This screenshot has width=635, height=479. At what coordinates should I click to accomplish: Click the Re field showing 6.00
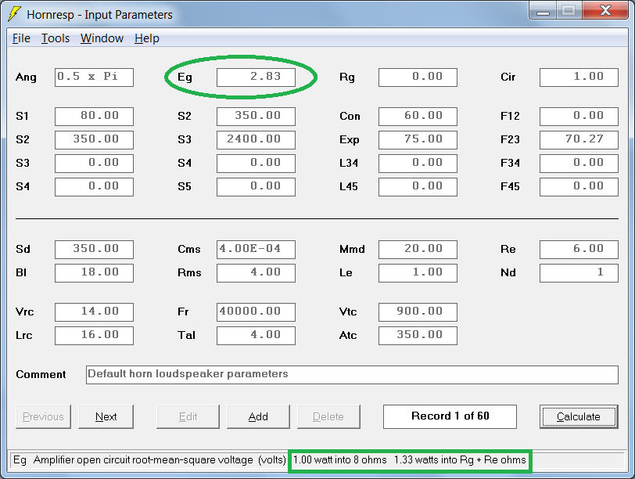pyautogui.click(x=579, y=249)
